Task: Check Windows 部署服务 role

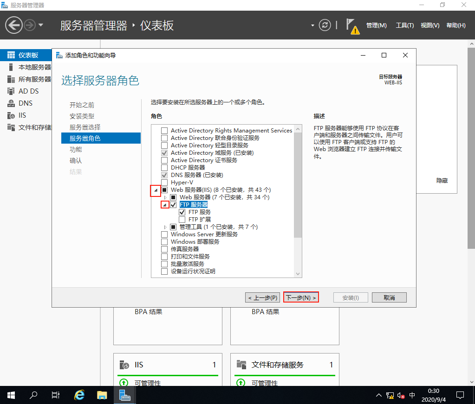Action: [164, 242]
